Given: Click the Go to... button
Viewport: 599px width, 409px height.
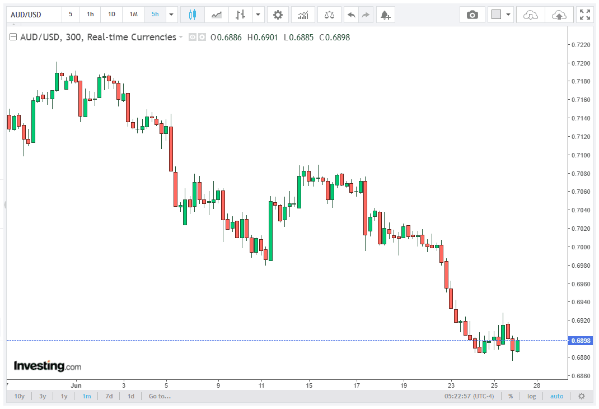Looking at the screenshot, I should point(160,396).
